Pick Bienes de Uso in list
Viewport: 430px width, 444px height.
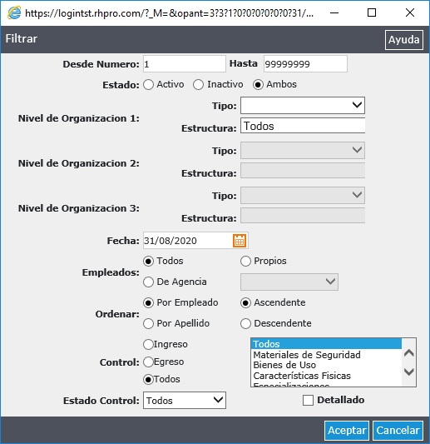284,365
